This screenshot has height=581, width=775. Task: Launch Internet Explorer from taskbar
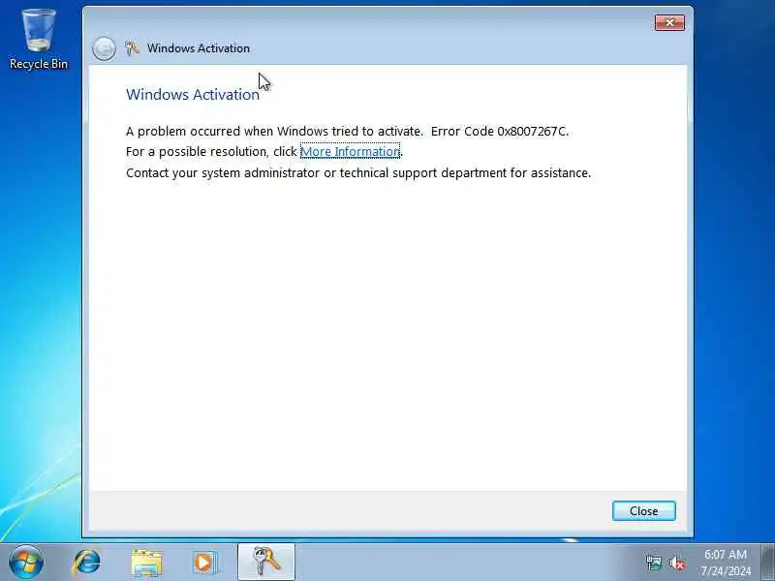[87, 563]
